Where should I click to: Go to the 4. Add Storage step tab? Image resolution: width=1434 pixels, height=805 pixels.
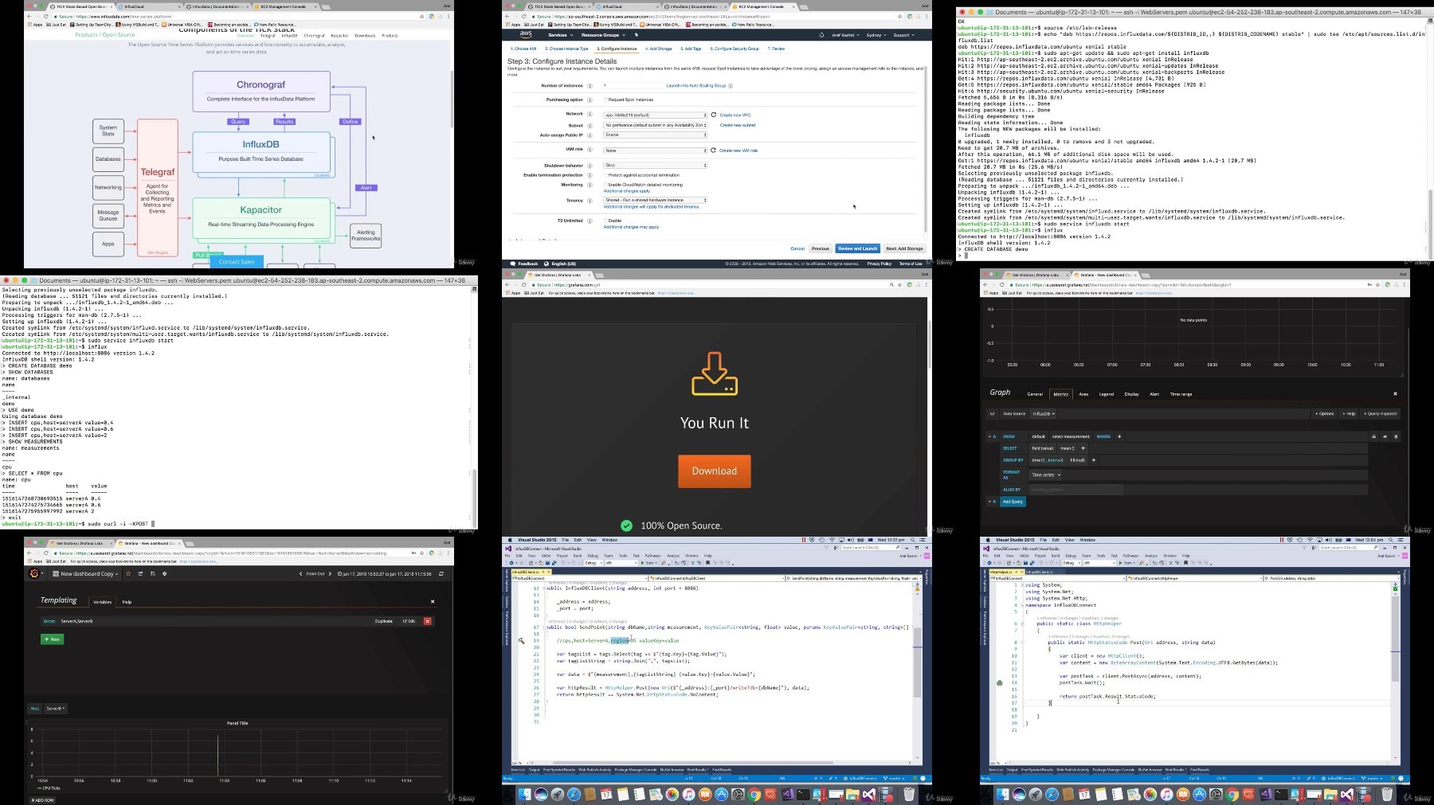pos(660,49)
